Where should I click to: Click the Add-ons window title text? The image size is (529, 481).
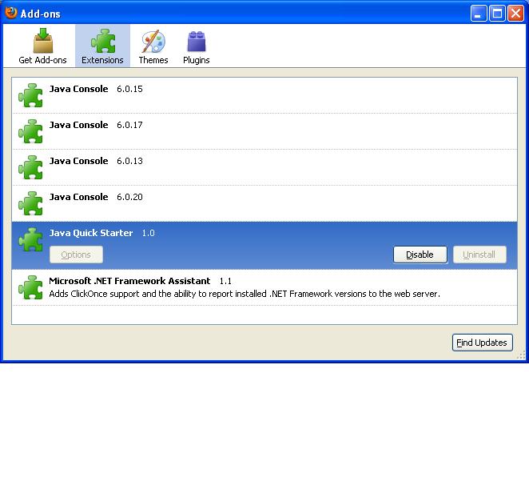tap(41, 14)
